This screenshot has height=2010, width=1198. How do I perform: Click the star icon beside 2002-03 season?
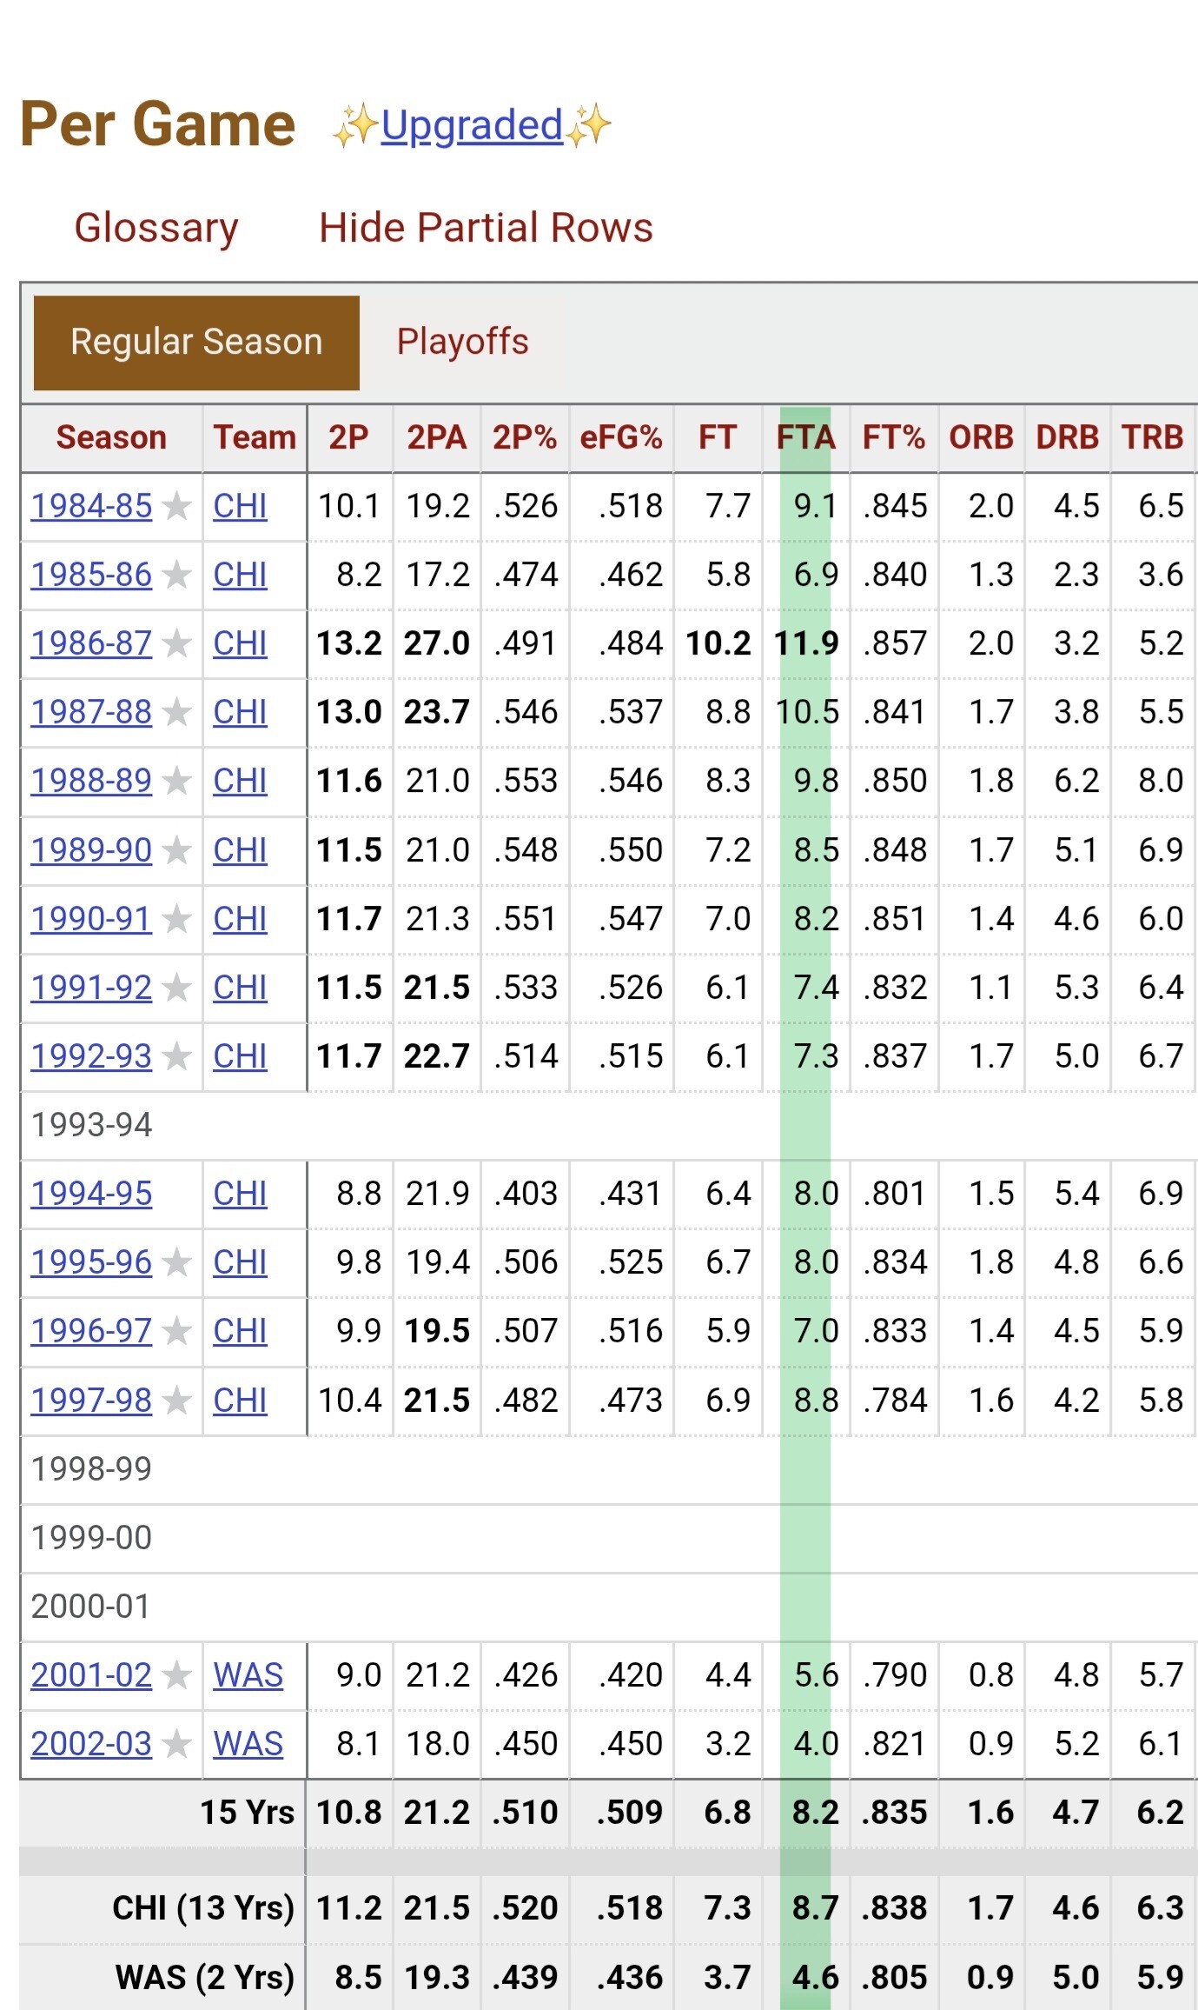coord(177,1744)
